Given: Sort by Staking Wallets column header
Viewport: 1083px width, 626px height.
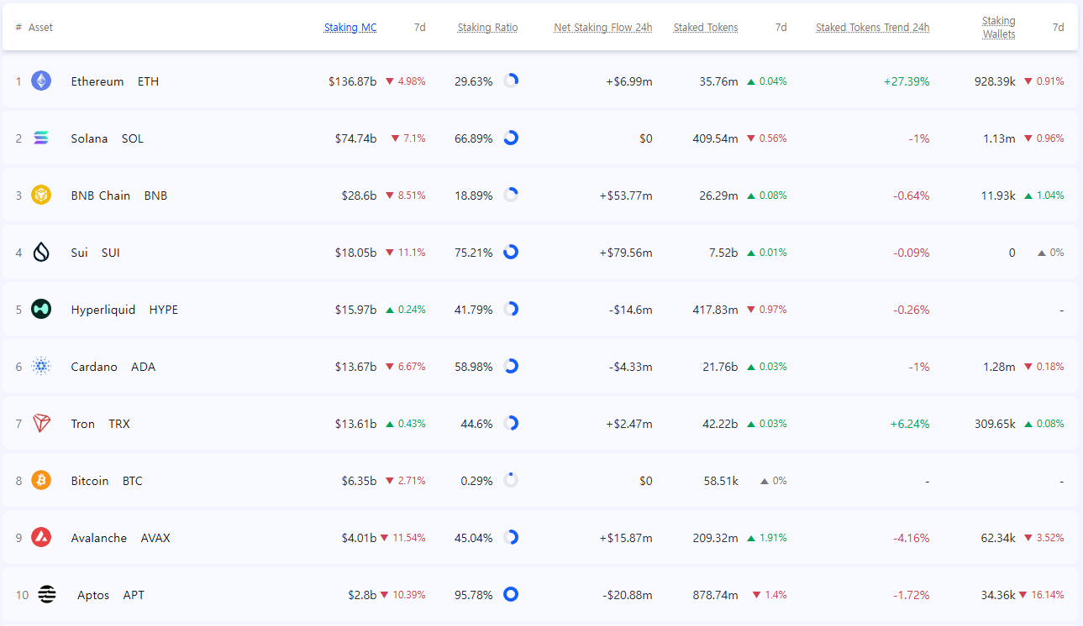Looking at the screenshot, I should 998,28.
